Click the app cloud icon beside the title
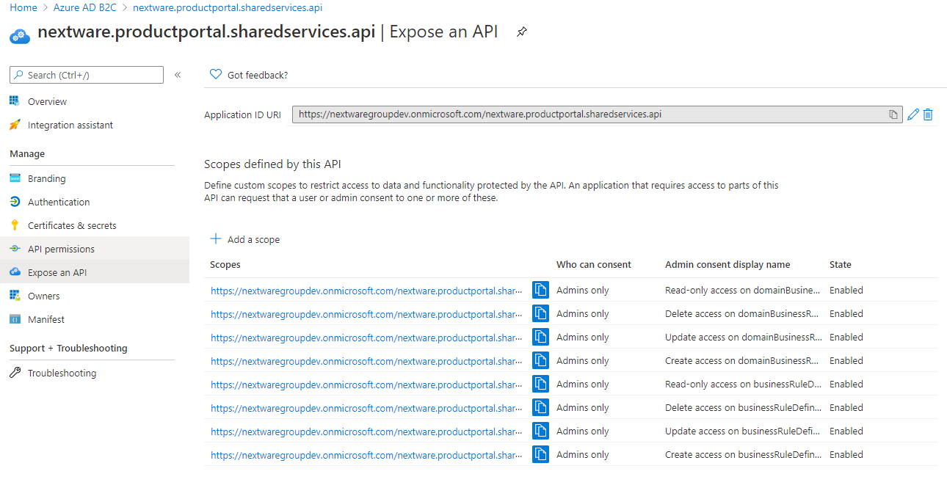This screenshot has width=947, height=499. pyautogui.click(x=20, y=35)
